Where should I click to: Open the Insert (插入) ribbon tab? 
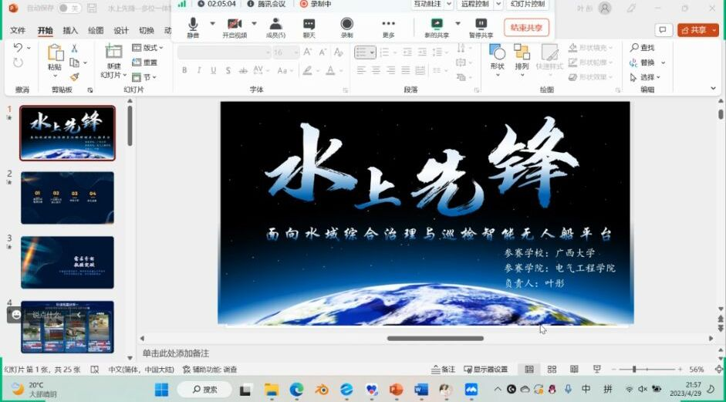[x=70, y=31]
